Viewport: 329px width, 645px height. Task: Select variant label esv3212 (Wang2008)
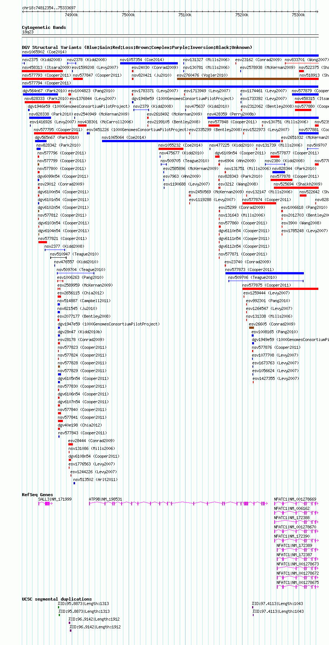238,184
